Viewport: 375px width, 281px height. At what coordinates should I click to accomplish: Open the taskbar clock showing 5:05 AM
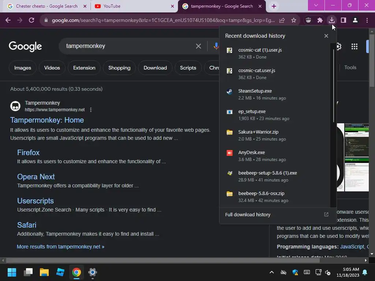(x=348, y=272)
